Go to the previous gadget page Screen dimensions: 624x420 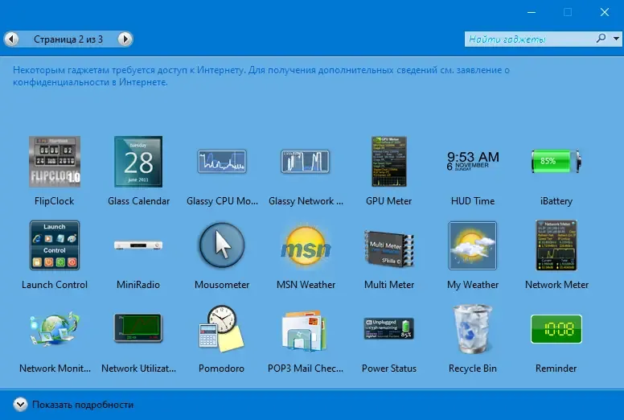pyautogui.click(x=11, y=39)
